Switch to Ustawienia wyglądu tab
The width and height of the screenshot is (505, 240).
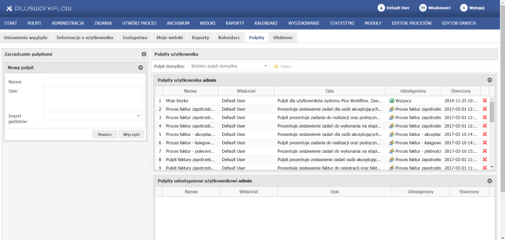pos(26,37)
